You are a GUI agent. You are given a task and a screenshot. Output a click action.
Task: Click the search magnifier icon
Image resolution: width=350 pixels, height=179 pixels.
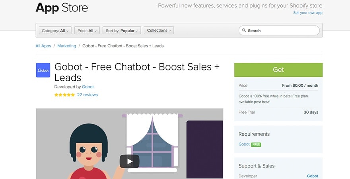tap(244, 30)
